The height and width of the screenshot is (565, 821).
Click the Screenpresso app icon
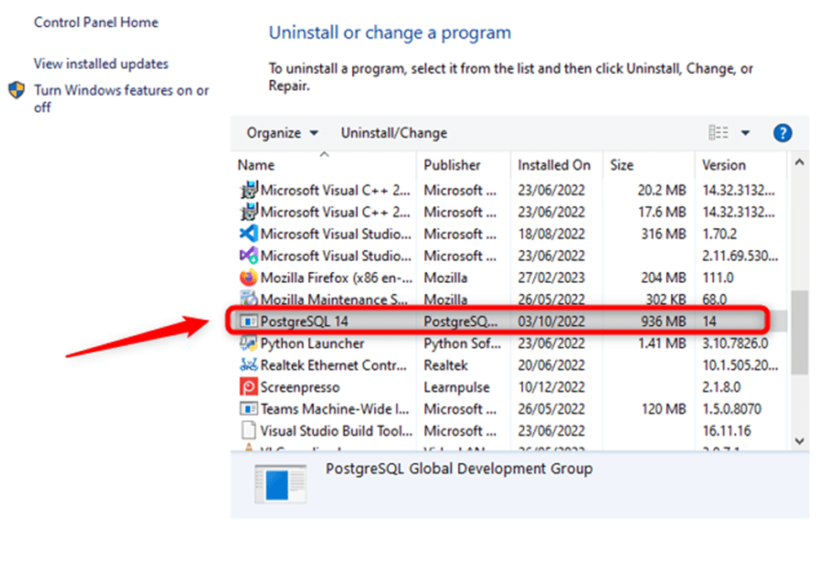[x=248, y=386]
